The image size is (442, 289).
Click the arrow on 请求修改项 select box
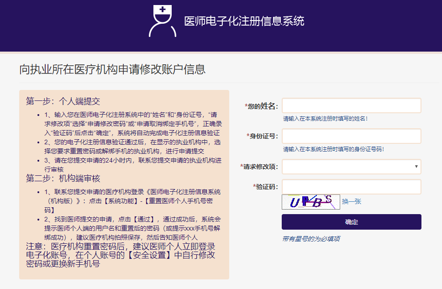coord(416,167)
